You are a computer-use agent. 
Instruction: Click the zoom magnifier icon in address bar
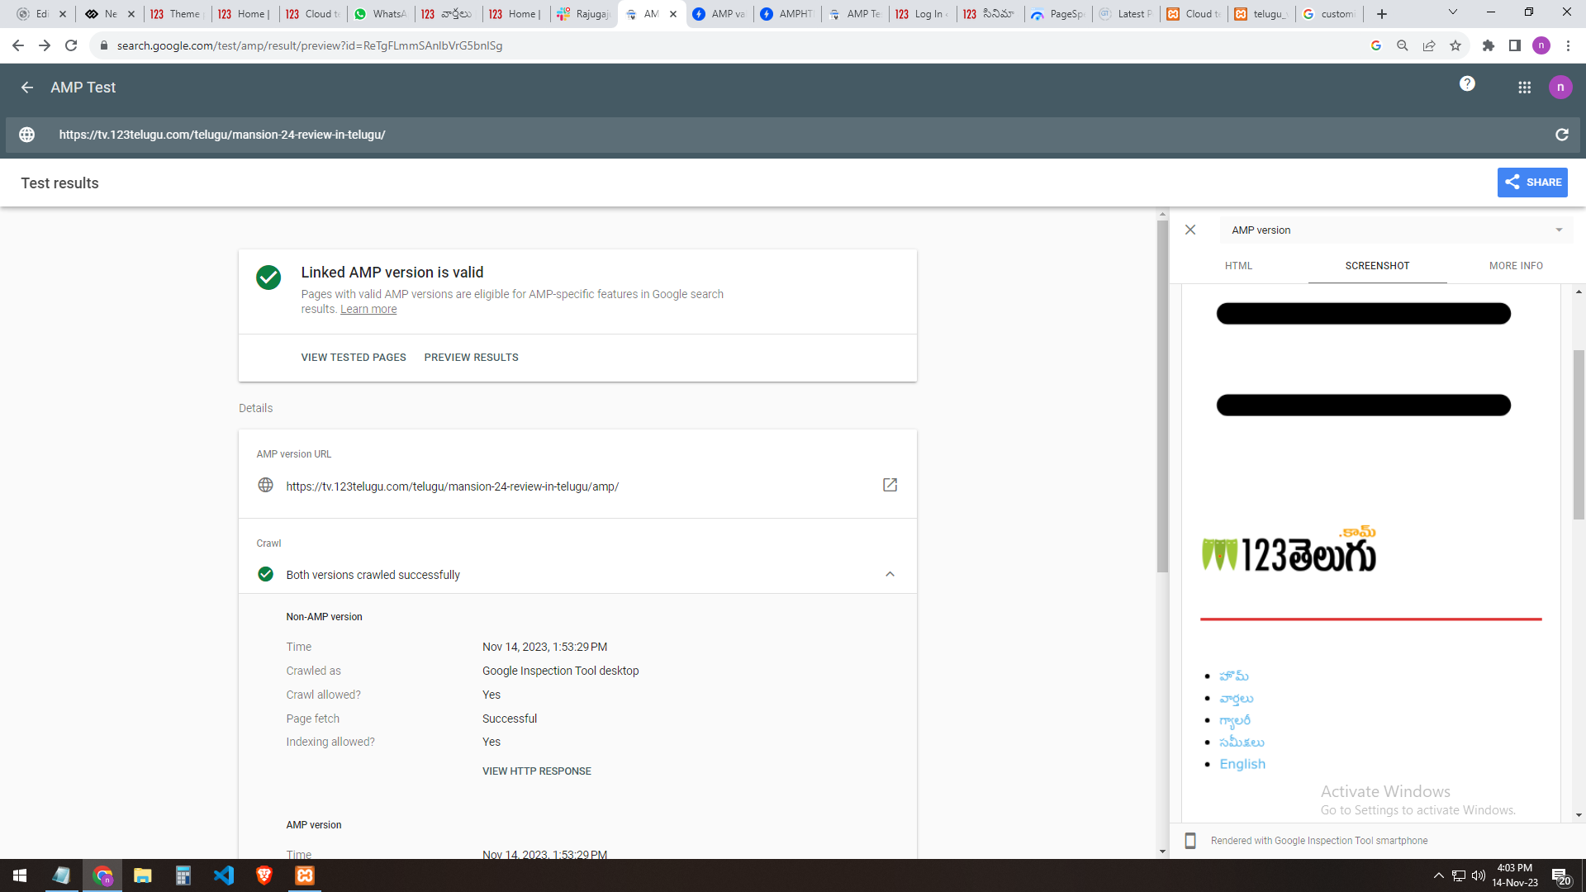1403,45
